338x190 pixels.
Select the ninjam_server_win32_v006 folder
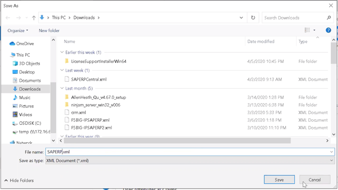coord(96,105)
